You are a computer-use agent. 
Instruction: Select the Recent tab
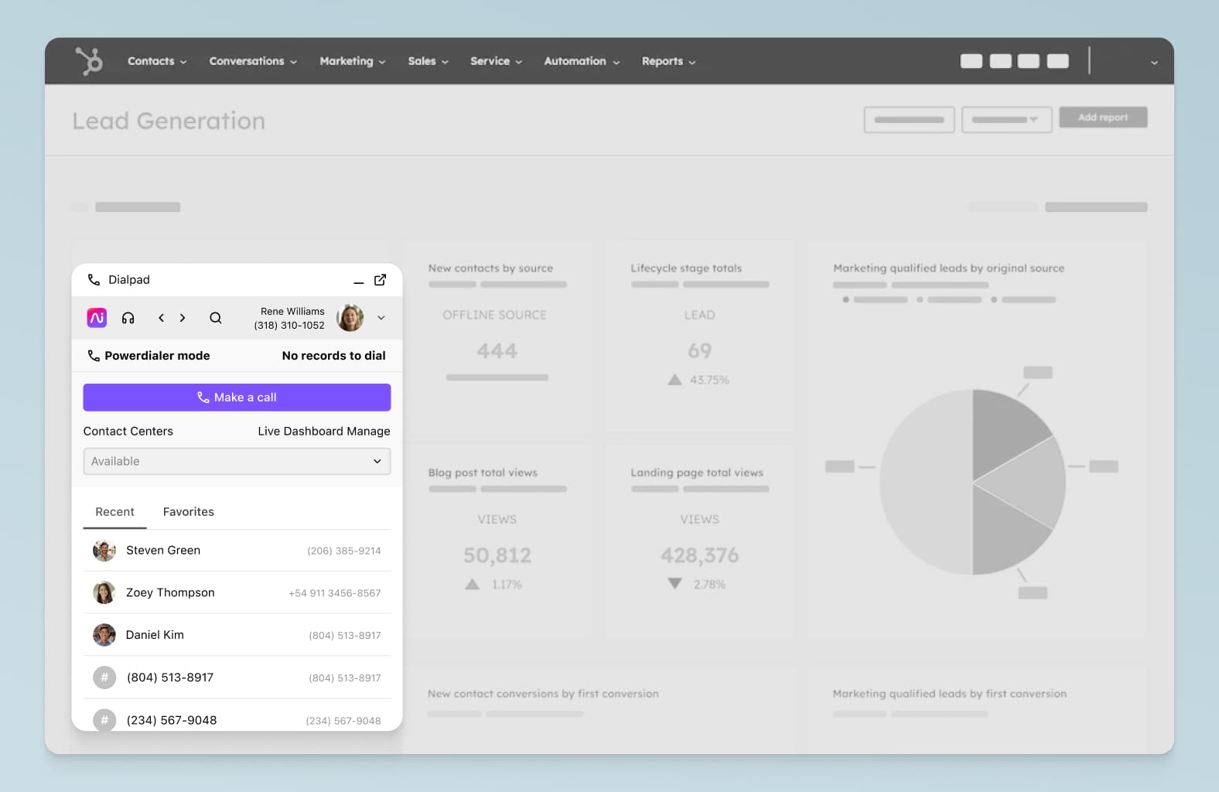tap(114, 512)
